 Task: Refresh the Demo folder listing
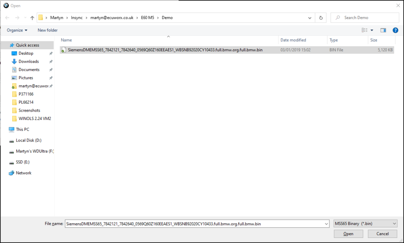point(321,18)
